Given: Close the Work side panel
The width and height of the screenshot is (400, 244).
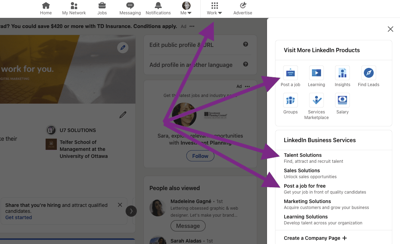Looking at the screenshot, I should 390,29.
